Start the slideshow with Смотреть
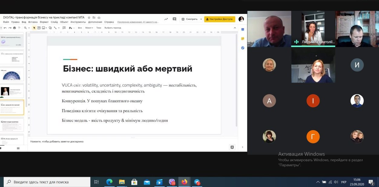 pos(189,19)
